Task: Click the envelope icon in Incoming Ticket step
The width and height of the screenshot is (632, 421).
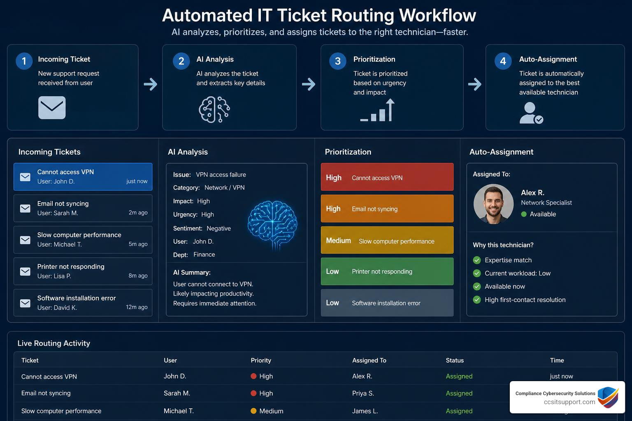Action: 52,108
